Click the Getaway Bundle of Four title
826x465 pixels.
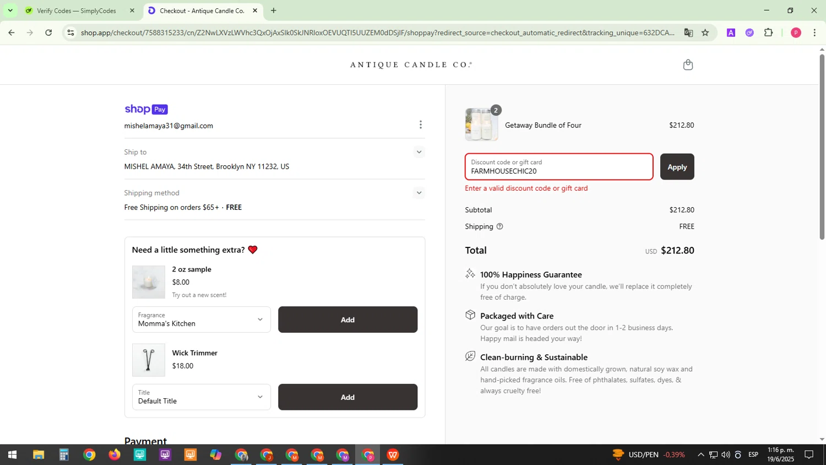click(543, 125)
